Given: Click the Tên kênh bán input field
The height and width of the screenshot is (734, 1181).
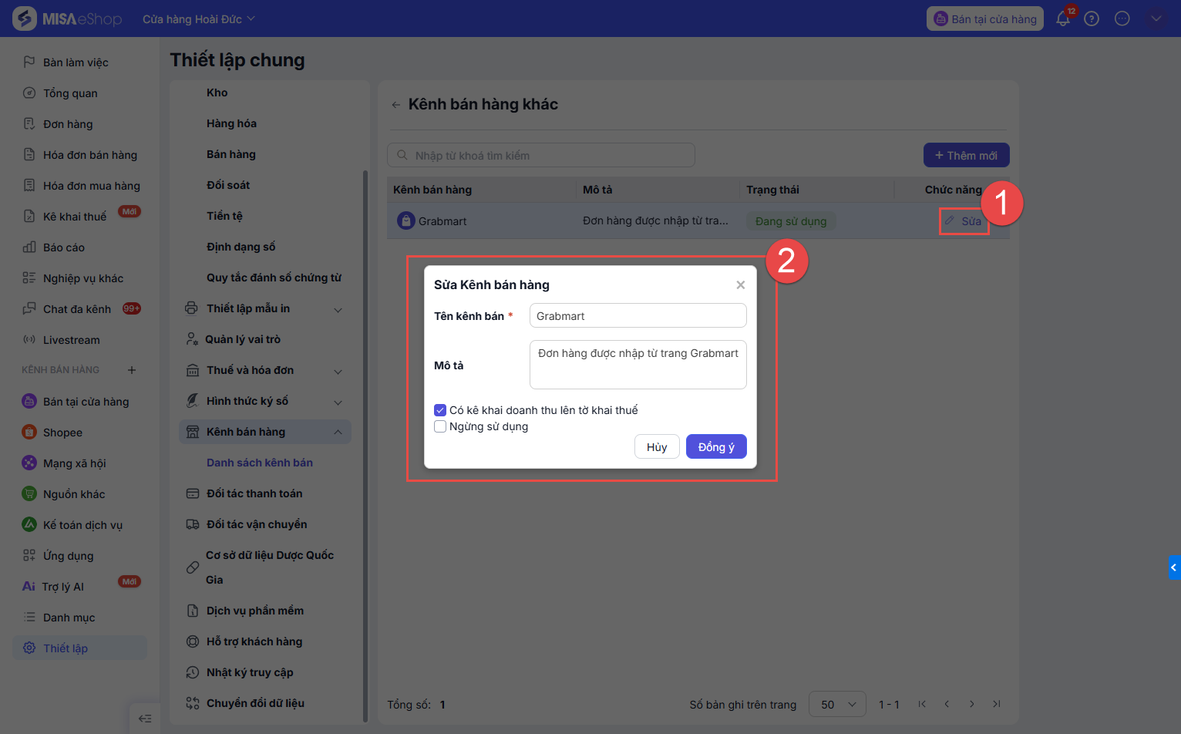Looking at the screenshot, I should coord(638,316).
